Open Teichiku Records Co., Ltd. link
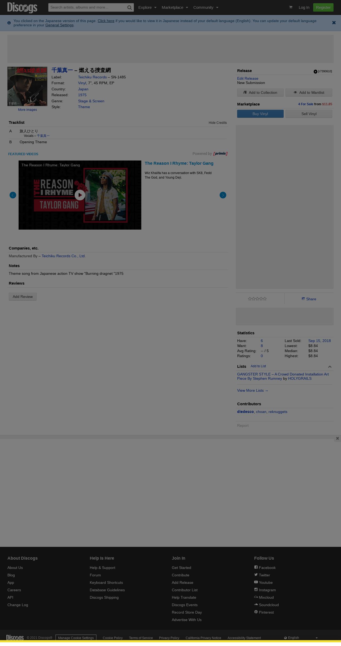 [x=64, y=256]
